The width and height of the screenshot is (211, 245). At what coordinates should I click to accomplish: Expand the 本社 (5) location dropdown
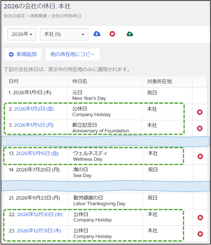pos(64,34)
